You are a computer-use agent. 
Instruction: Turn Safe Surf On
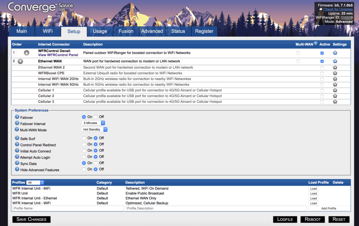pos(84,138)
